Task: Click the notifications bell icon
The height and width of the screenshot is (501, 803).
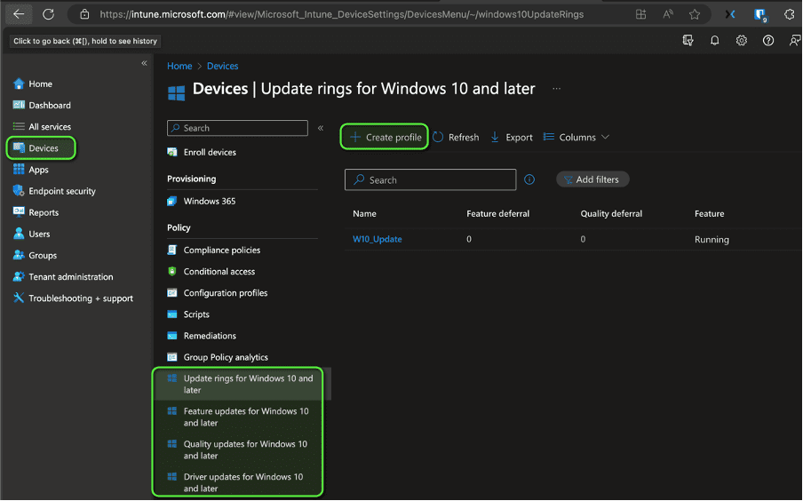Action: click(714, 41)
